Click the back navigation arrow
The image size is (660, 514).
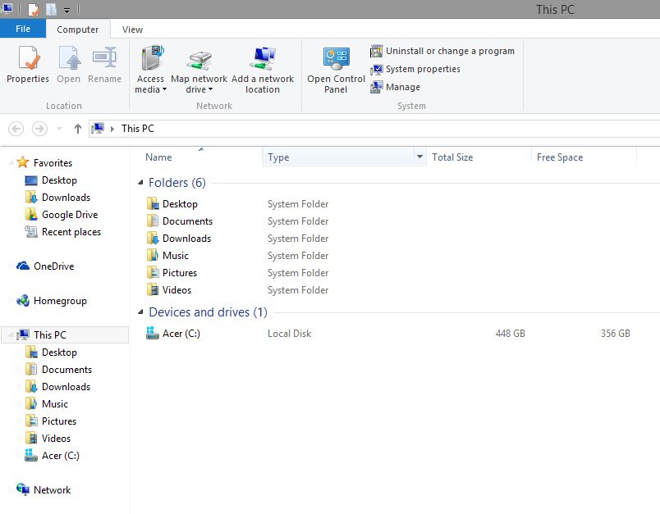pos(16,129)
